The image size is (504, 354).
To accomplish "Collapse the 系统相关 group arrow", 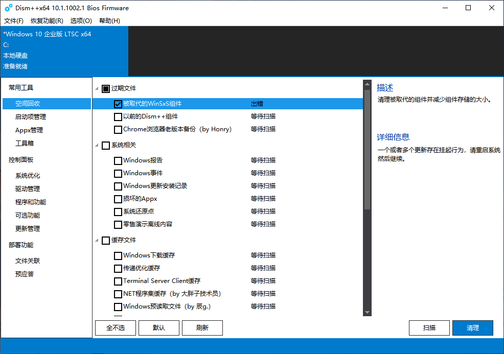I will pos(97,145).
